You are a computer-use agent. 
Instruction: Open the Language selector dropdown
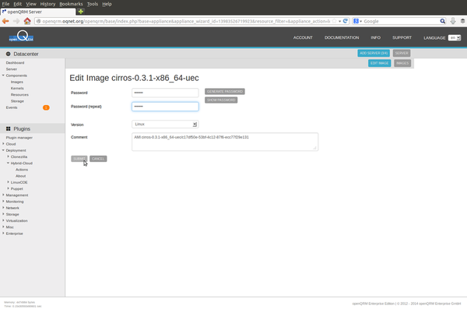[x=455, y=38]
